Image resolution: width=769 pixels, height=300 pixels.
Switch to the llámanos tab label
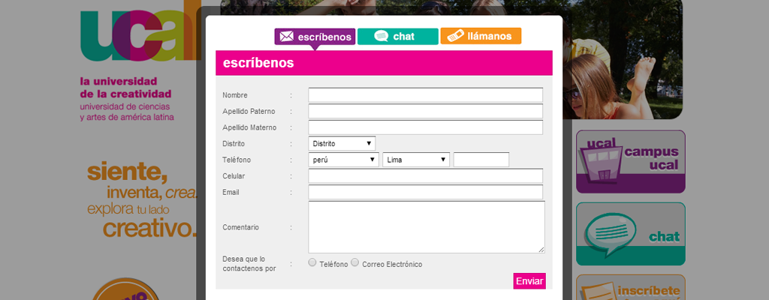click(489, 36)
